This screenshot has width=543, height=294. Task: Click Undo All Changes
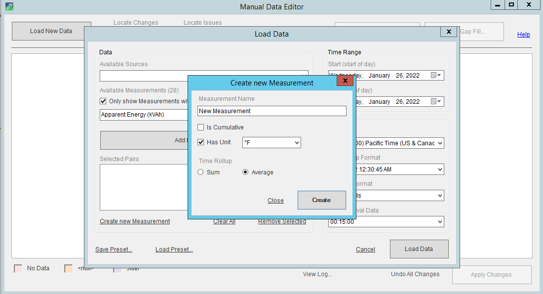(415, 274)
